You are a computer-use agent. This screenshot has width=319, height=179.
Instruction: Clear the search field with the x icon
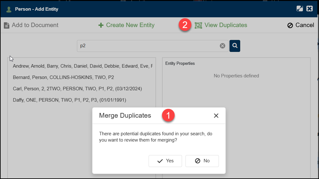tap(223, 46)
